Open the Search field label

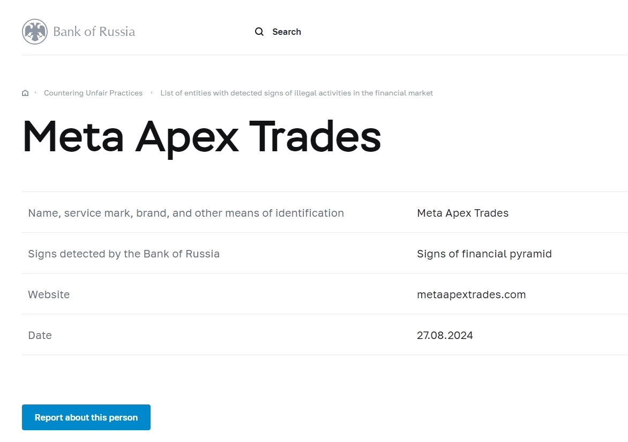click(x=286, y=32)
